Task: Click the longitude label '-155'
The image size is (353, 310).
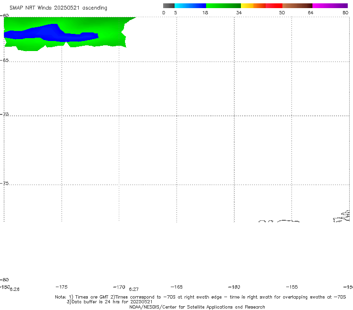Action: pos(292,287)
